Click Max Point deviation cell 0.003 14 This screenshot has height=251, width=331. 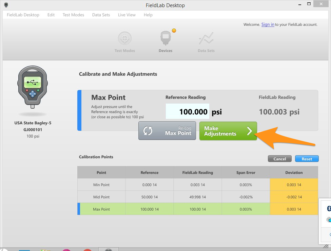coord(294,209)
